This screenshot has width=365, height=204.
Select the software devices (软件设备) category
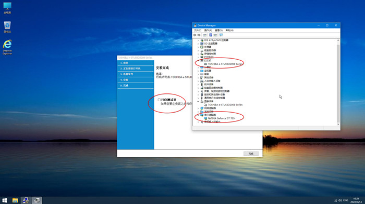[x=209, y=85]
